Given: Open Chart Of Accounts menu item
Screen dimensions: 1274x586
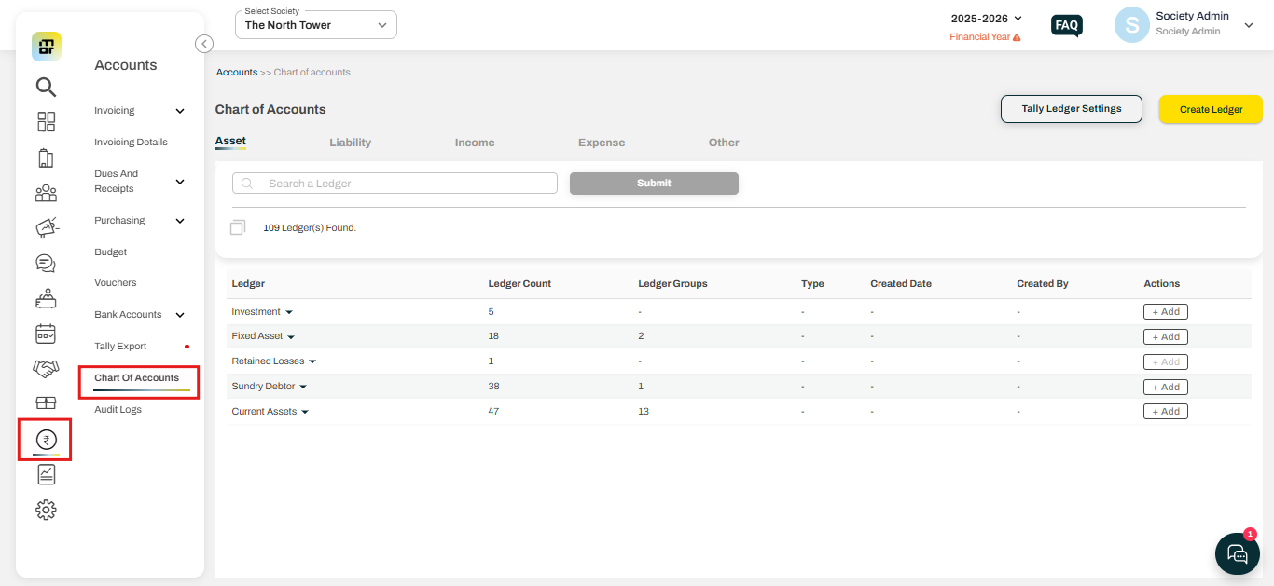Looking at the screenshot, I should point(136,378).
